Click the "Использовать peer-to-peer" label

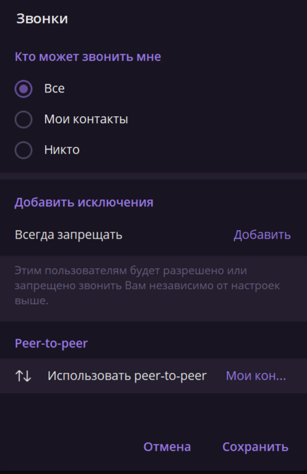pos(127,376)
